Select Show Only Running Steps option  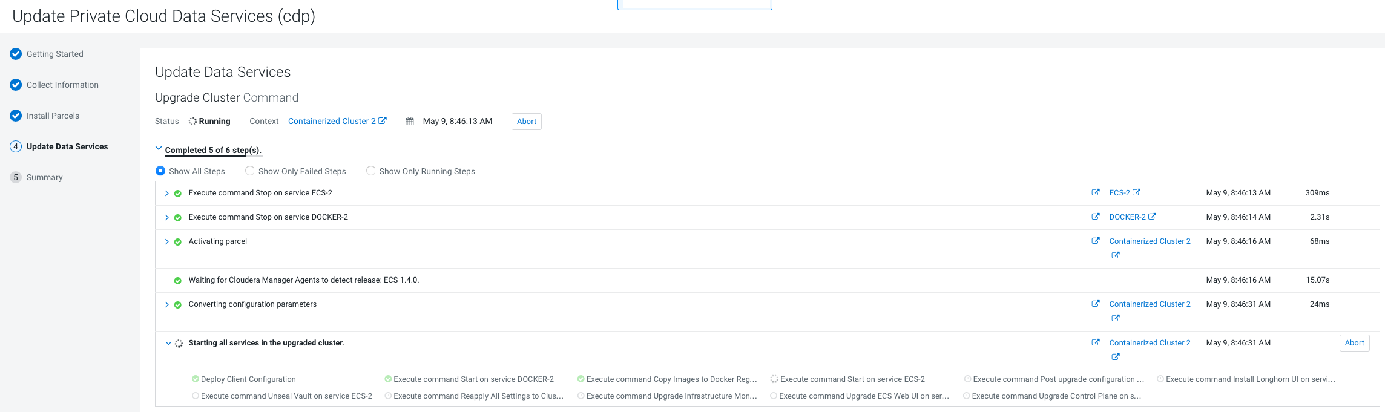point(371,171)
